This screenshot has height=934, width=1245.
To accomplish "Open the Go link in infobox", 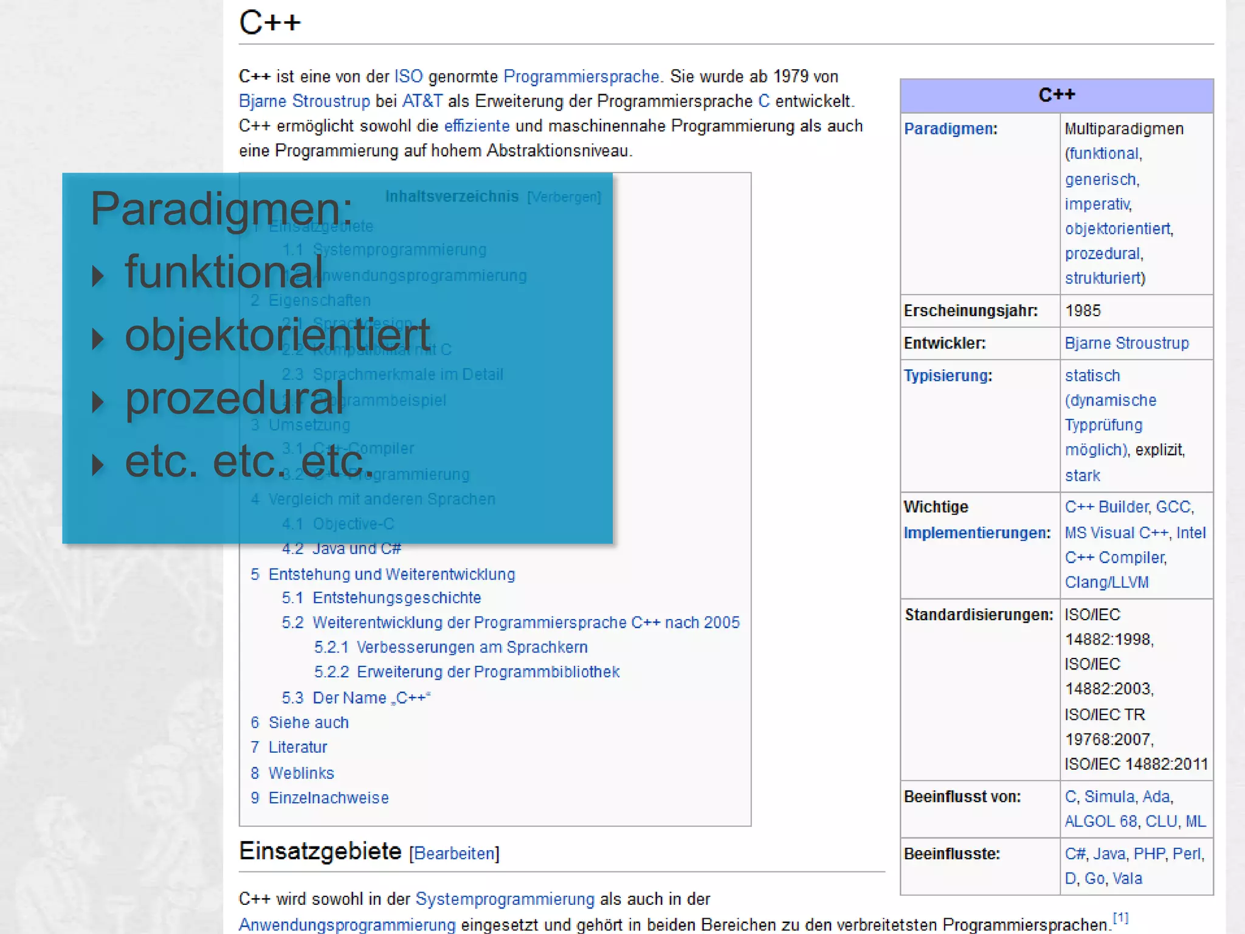I will click(1094, 879).
